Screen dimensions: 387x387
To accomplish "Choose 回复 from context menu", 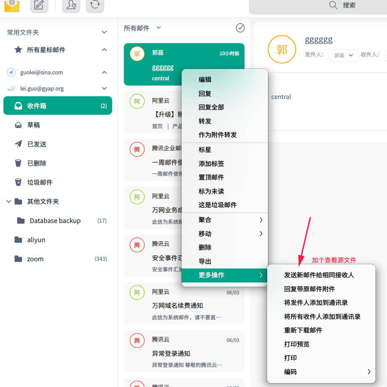I will click(225, 93).
